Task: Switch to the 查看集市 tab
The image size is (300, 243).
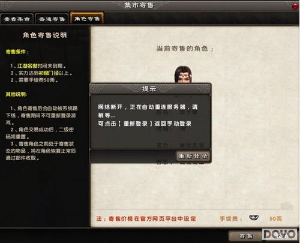Action: (17, 19)
